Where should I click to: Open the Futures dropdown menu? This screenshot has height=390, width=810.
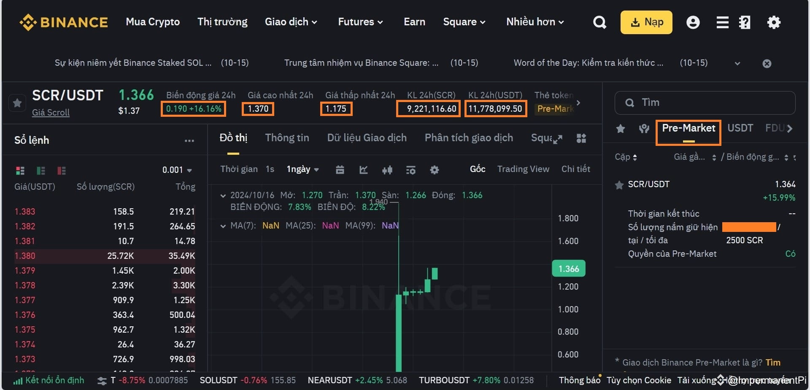click(360, 22)
